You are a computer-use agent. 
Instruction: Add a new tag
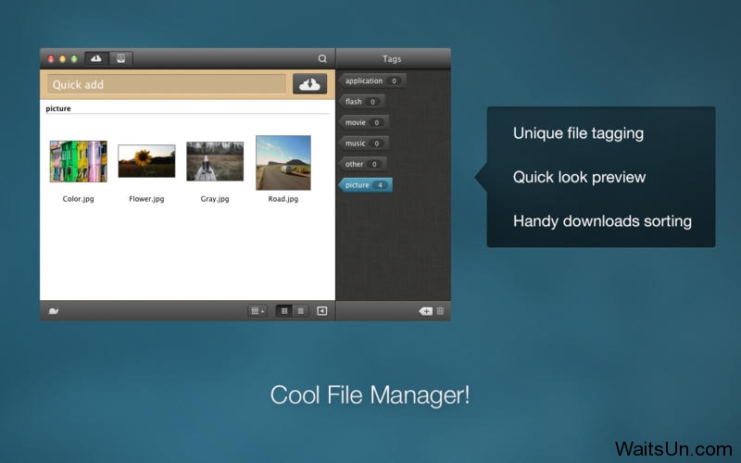425,311
